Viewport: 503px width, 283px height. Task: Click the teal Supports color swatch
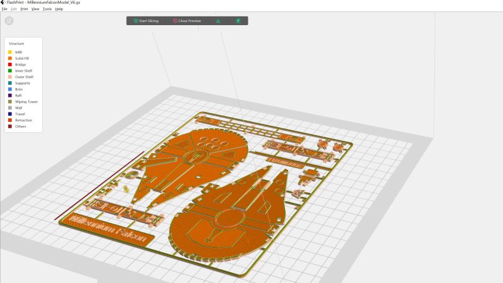10,83
